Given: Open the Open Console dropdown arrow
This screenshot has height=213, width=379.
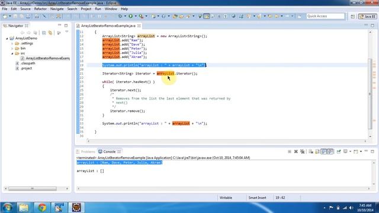Looking at the screenshot, I should click(x=361, y=151).
